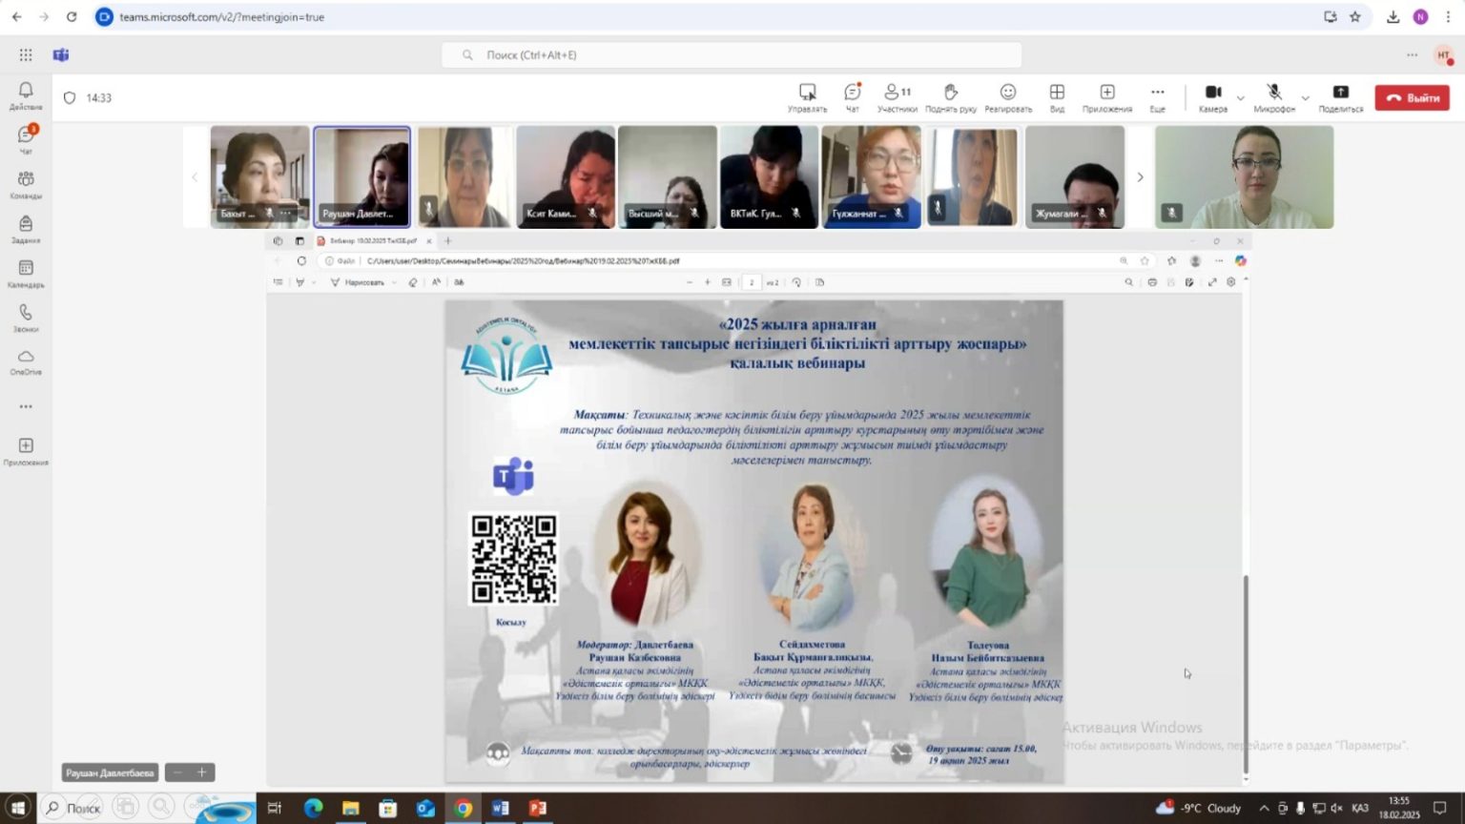Show next participants with right chevron

(1140, 177)
